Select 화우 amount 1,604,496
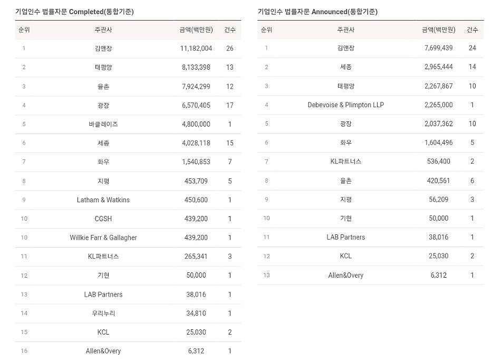Screen dimensions: 502x360 [x=438, y=143]
